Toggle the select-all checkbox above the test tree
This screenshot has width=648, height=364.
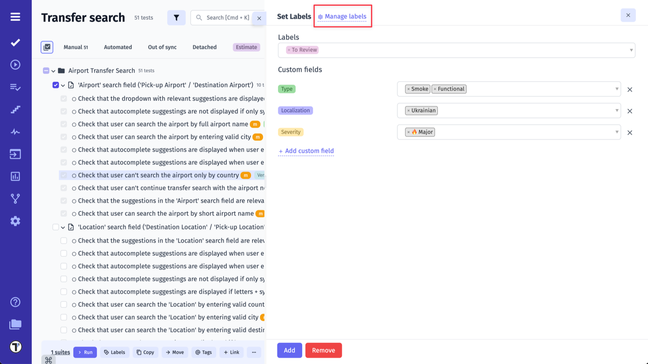[x=47, y=47]
